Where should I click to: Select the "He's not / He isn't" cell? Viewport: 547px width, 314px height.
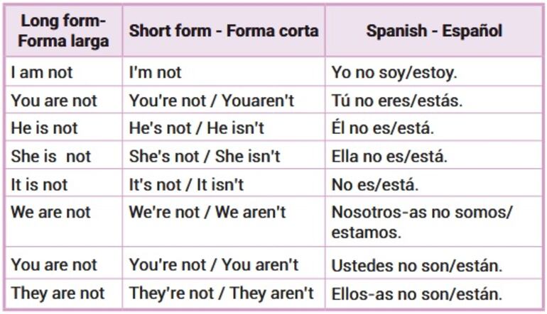(x=196, y=128)
